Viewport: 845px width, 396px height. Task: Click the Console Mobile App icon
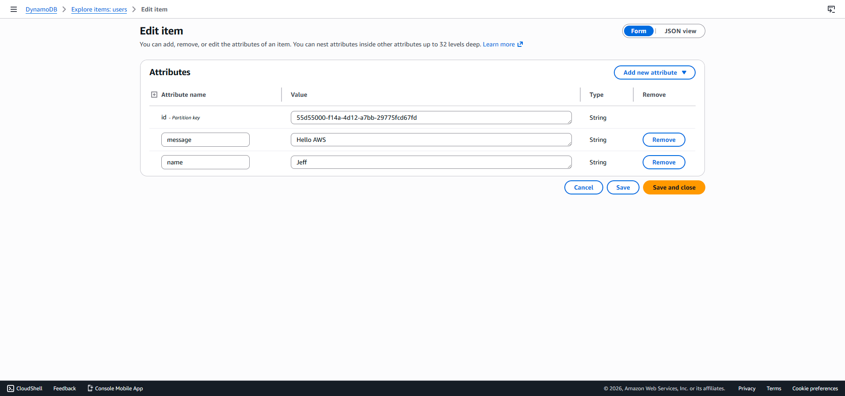tap(90, 388)
